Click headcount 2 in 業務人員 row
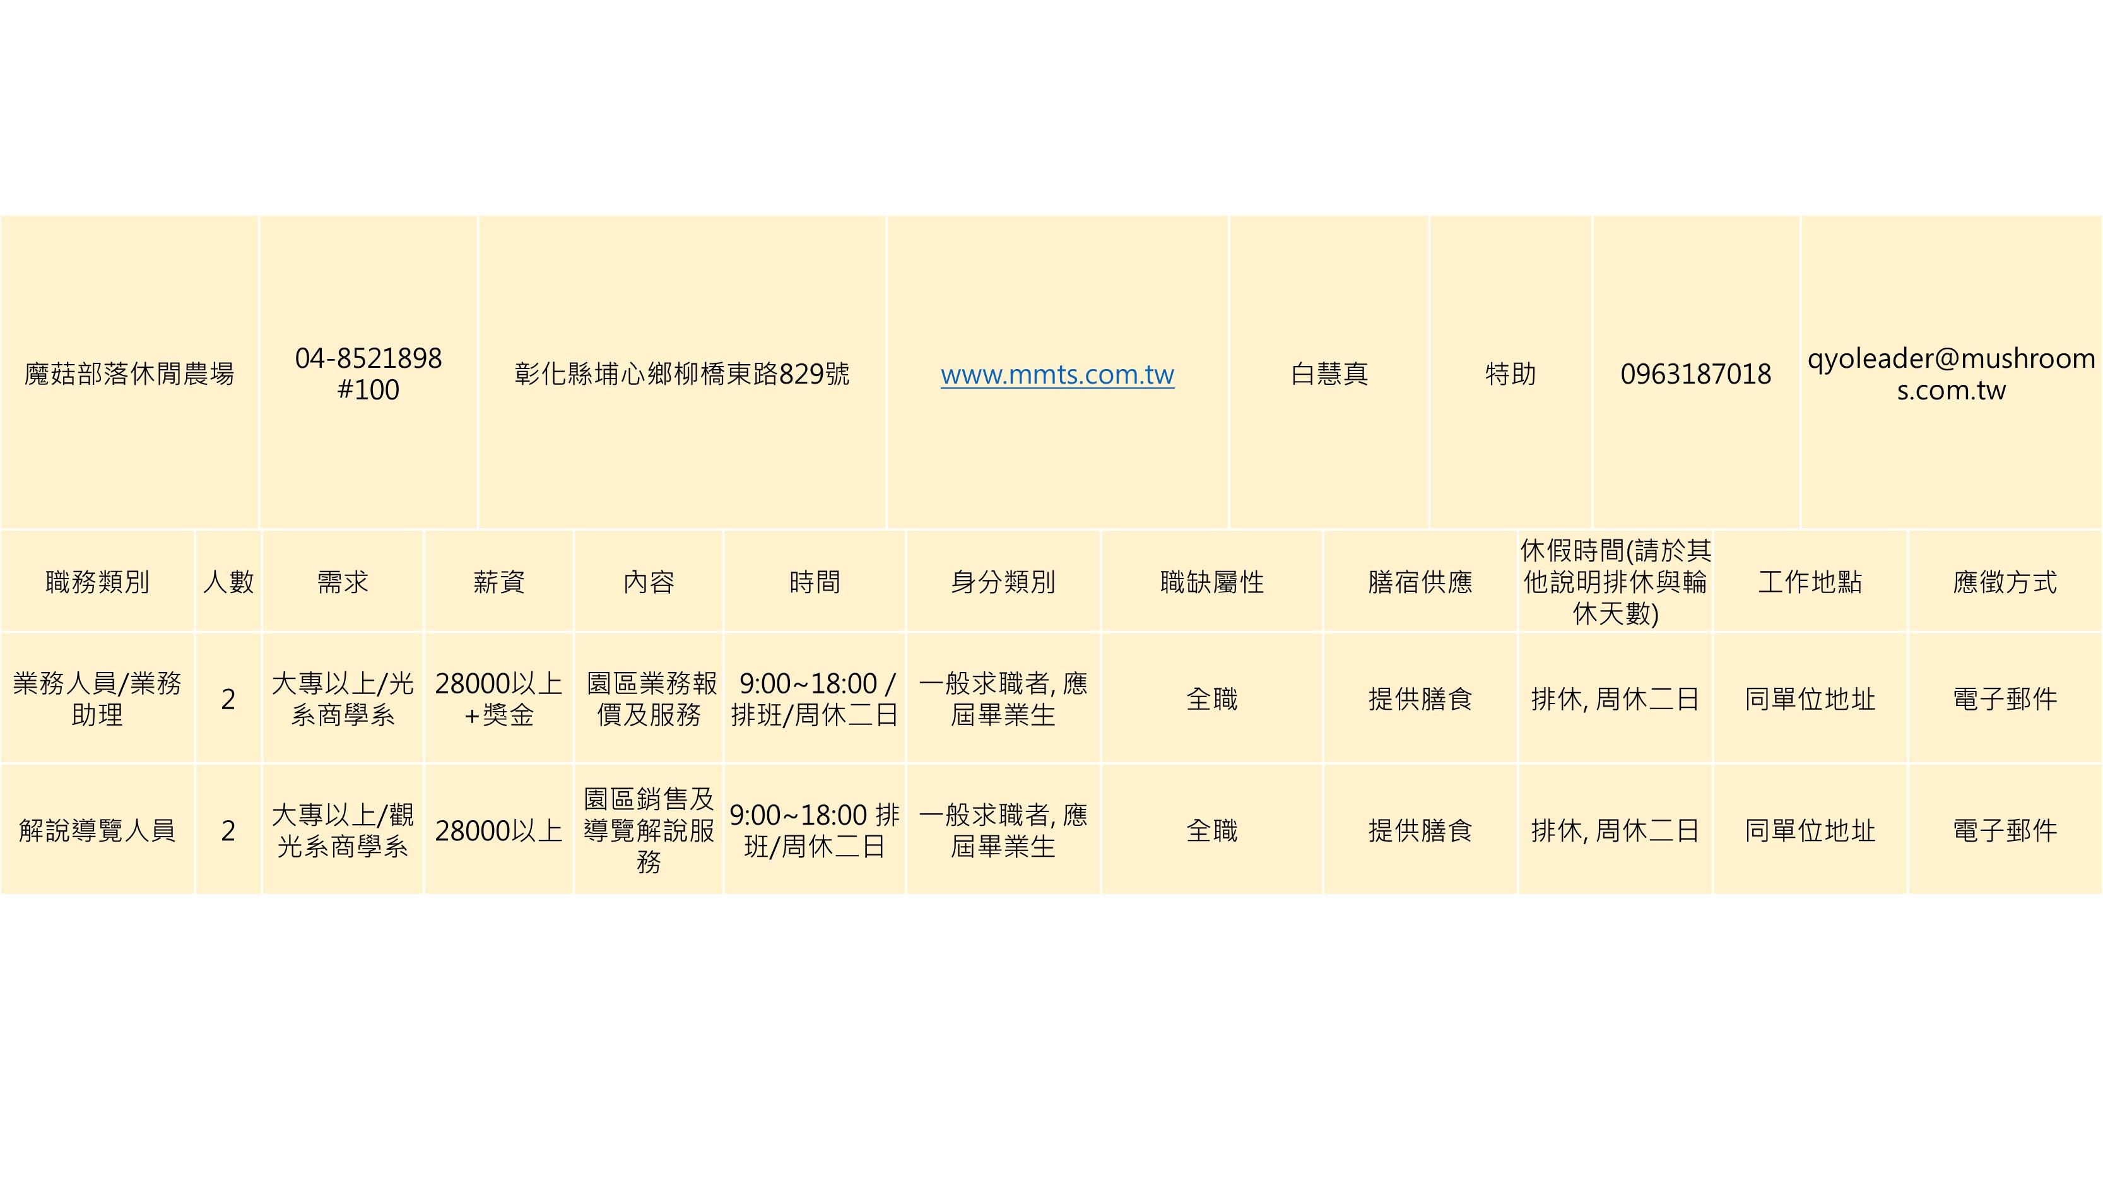Viewport: 2103px width, 1183px height. tap(228, 698)
